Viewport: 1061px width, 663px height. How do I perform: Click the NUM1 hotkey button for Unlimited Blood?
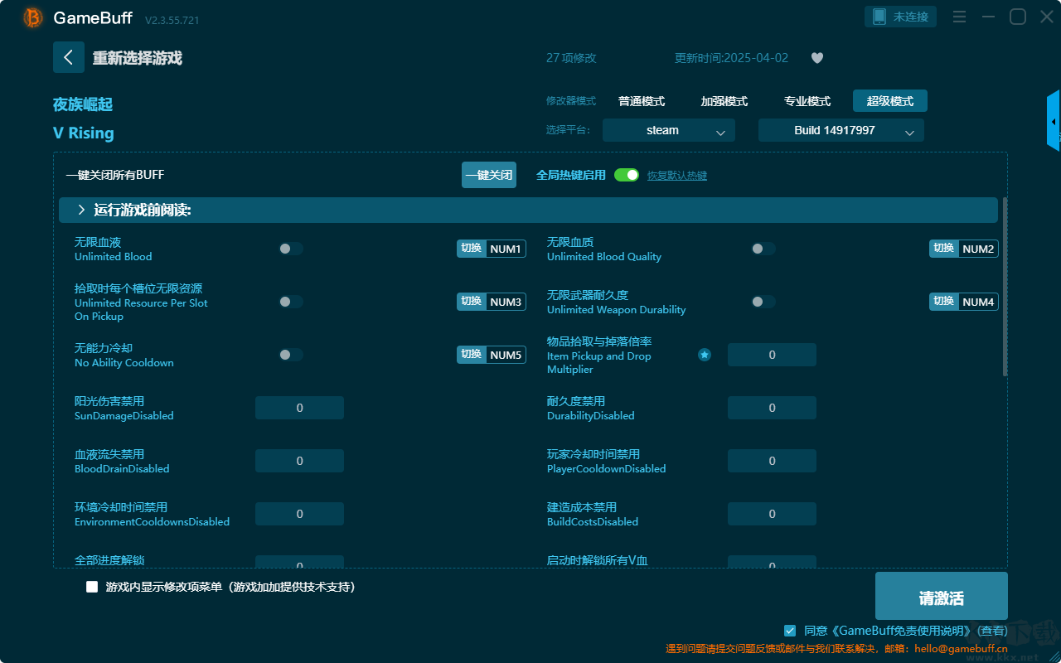pos(492,249)
